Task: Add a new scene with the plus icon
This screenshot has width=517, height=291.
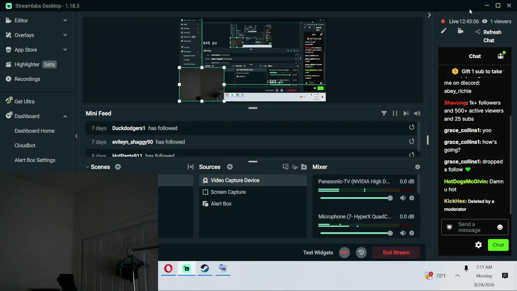Action: tap(118, 167)
